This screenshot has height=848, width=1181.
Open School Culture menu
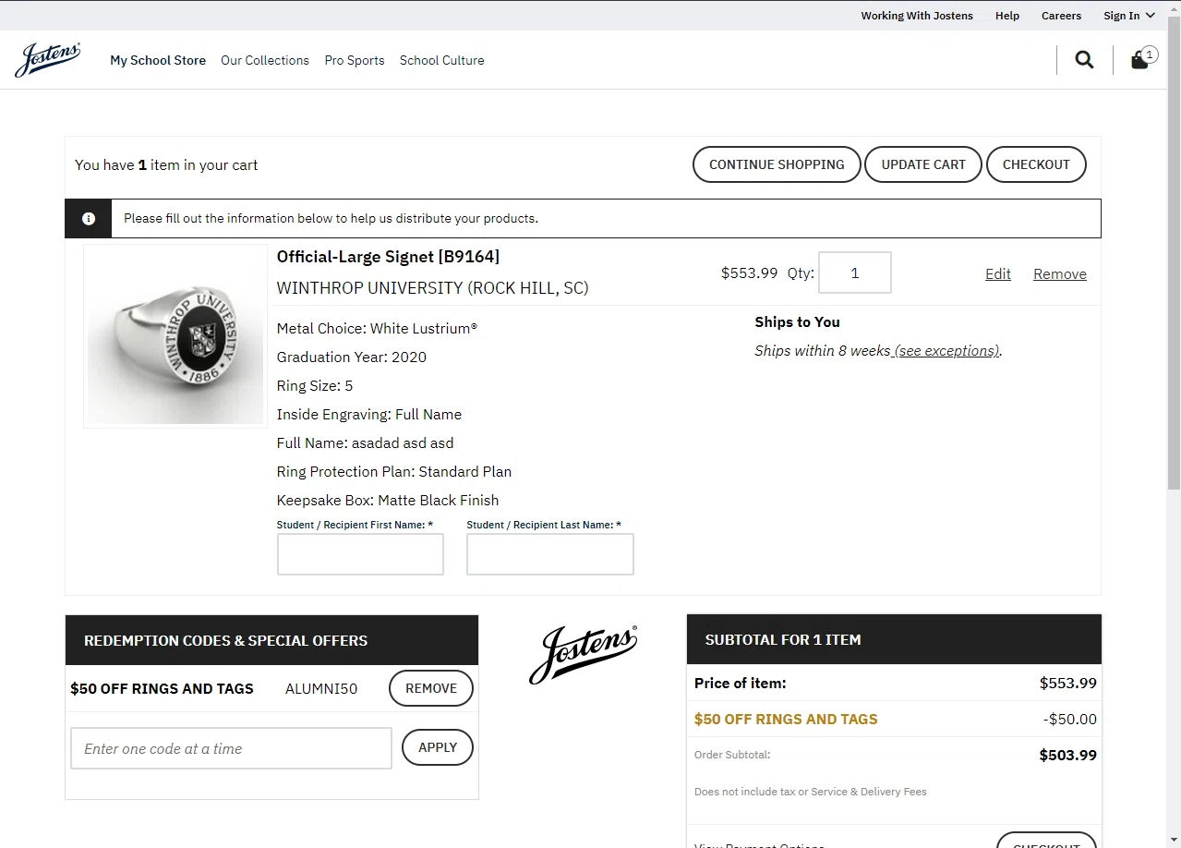[x=441, y=60]
